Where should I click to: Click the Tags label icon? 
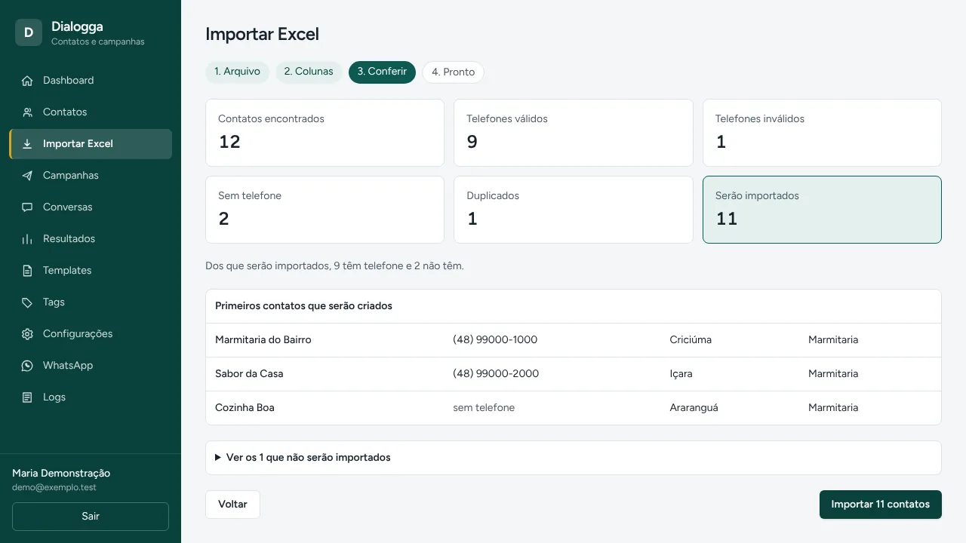coord(27,302)
